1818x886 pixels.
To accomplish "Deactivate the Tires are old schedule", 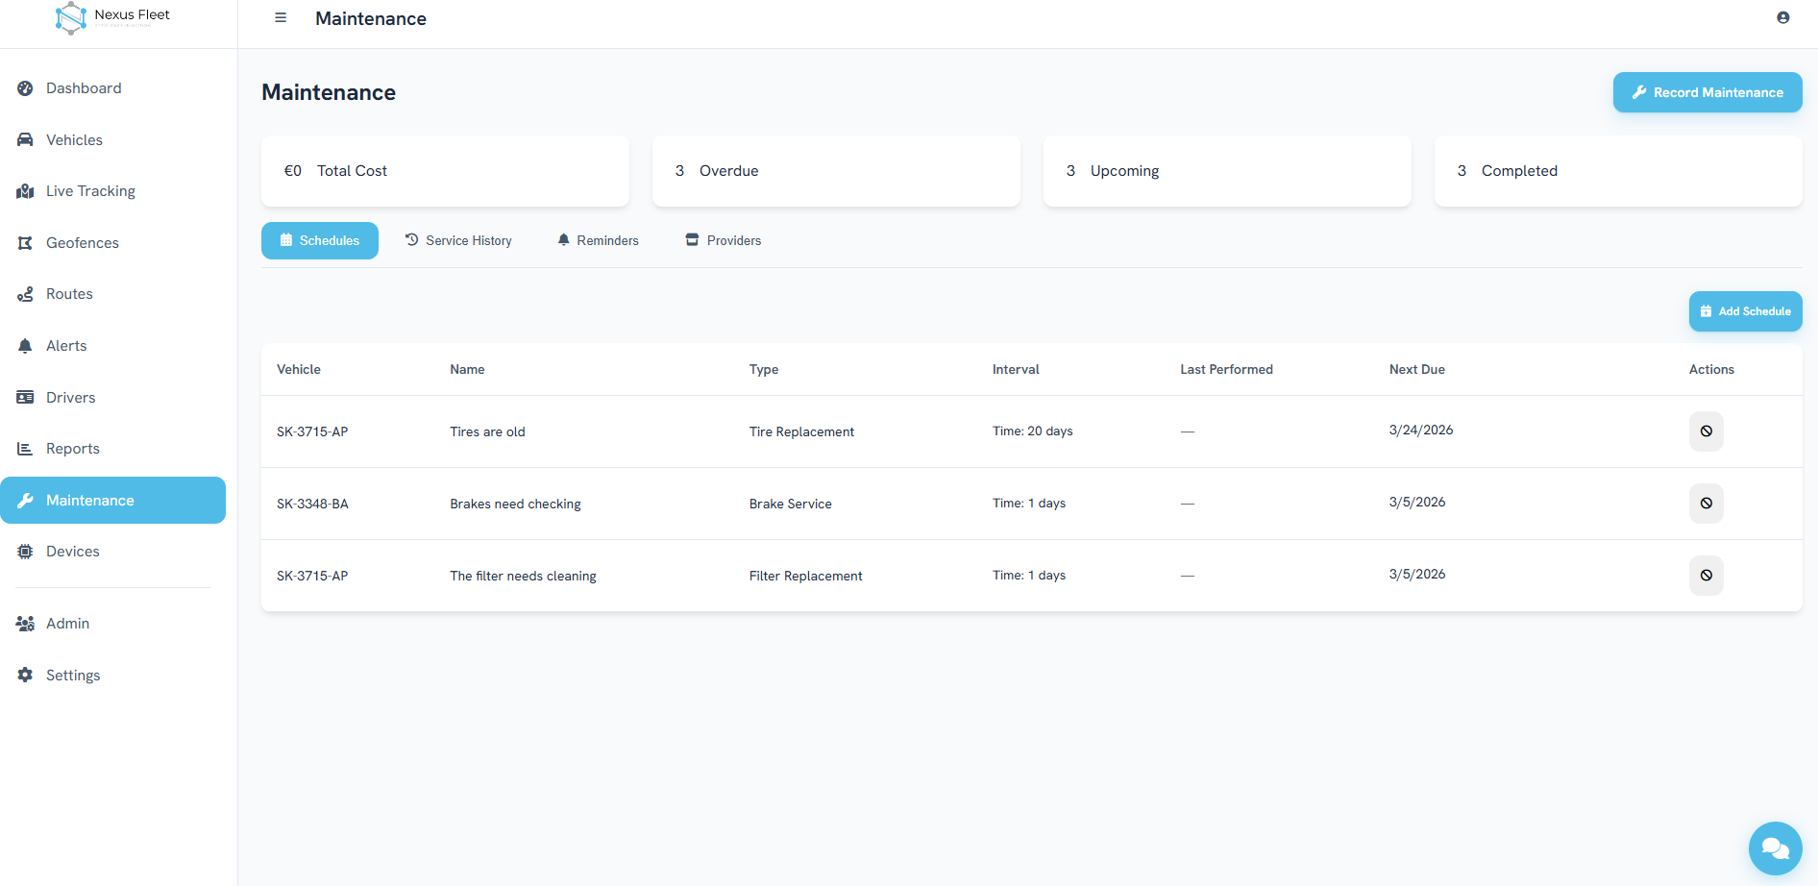I will (x=1706, y=431).
